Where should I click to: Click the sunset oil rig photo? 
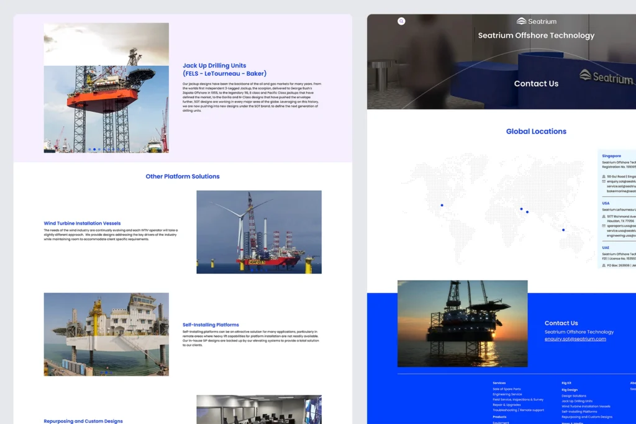coord(462,323)
